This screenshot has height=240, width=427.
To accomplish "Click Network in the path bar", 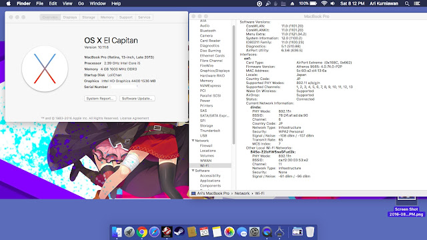I will [242, 193].
